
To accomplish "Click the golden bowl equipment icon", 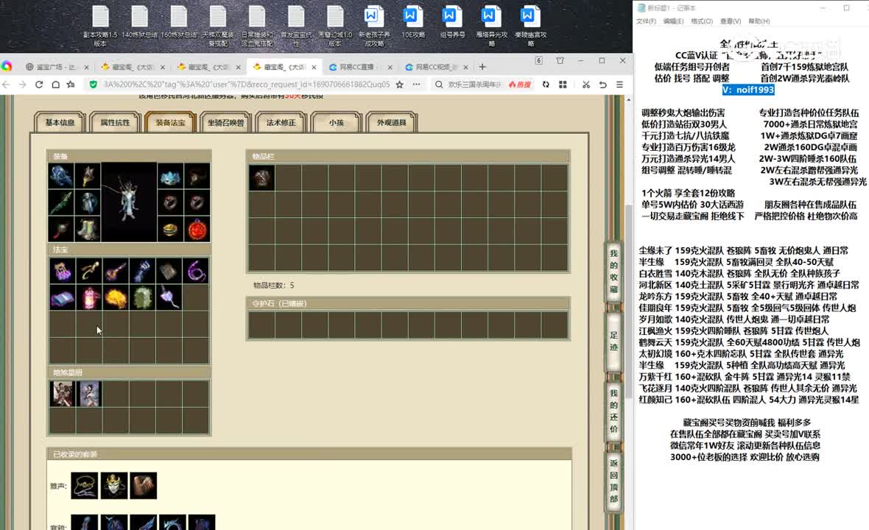I will pos(170,229).
